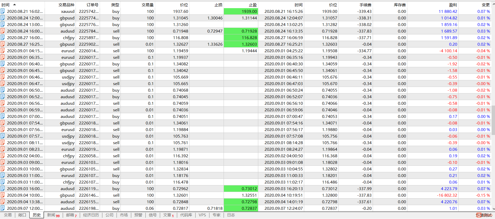Click the buy icon for chfjpy at 2020.08.27 16:00
This screenshot has height=219, width=495.
click(3, 38)
